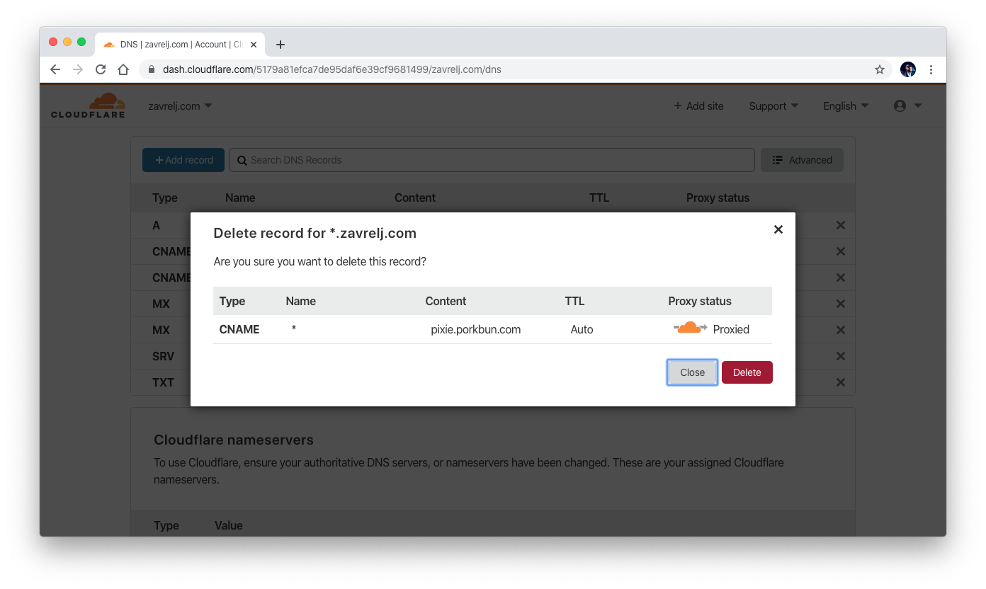Open the Support dropdown menu
The image size is (986, 589).
tap(773, 106)
